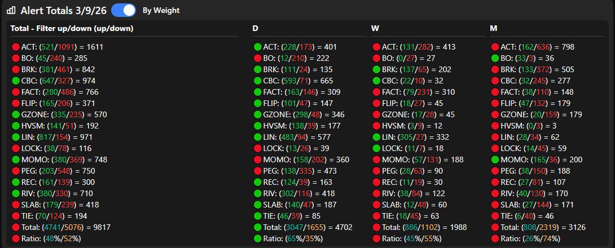Image resolution: width=615 pixels, height=248 pixels.
Task: Select the W column header
Action: coord(375,29)
